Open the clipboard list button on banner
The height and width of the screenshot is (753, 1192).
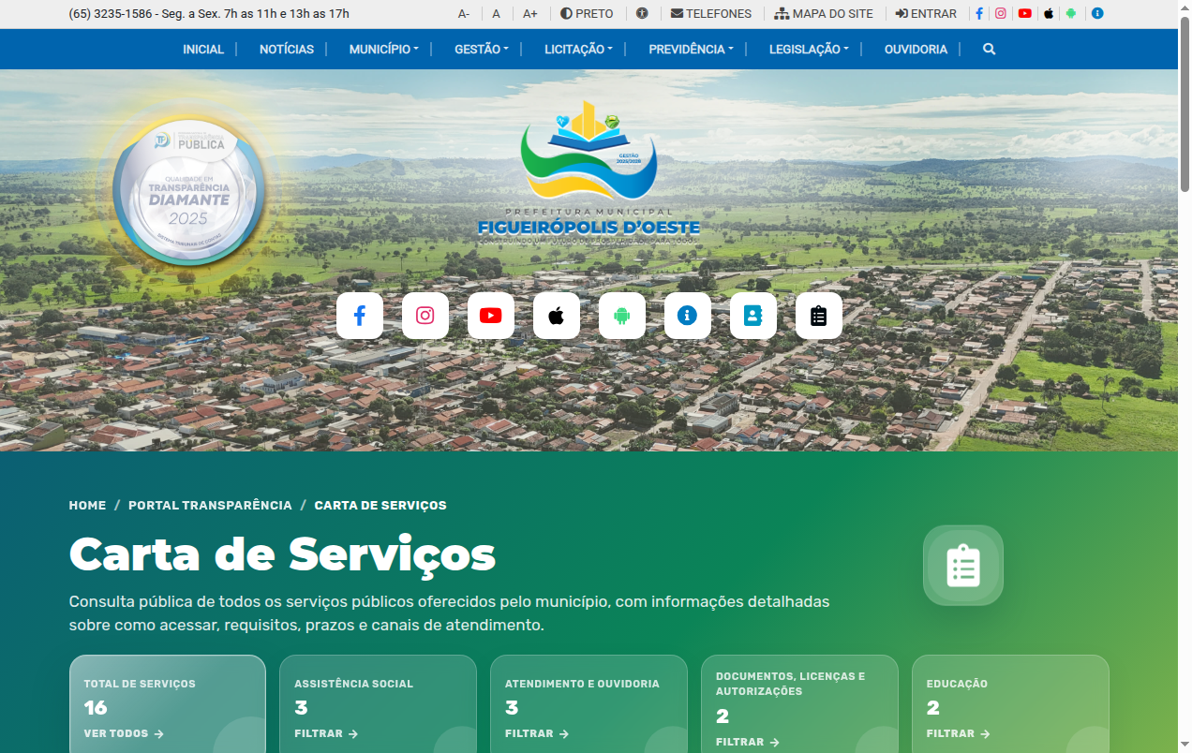coord(819,316)
